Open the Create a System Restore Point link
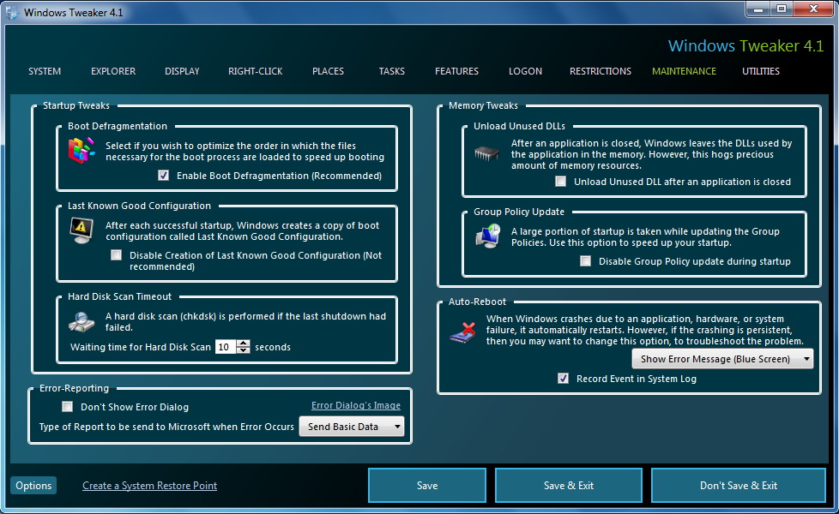839x514 pixels. [149, 486]
